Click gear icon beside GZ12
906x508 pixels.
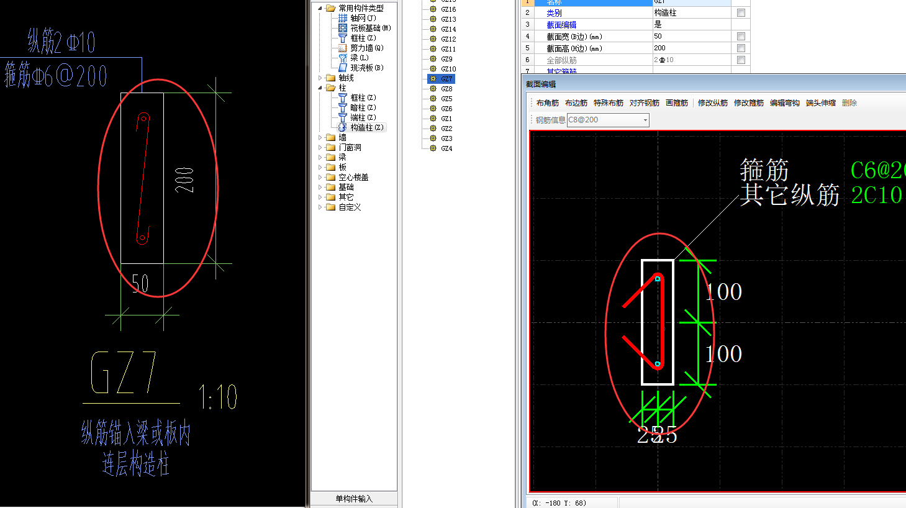click(433, 39)
